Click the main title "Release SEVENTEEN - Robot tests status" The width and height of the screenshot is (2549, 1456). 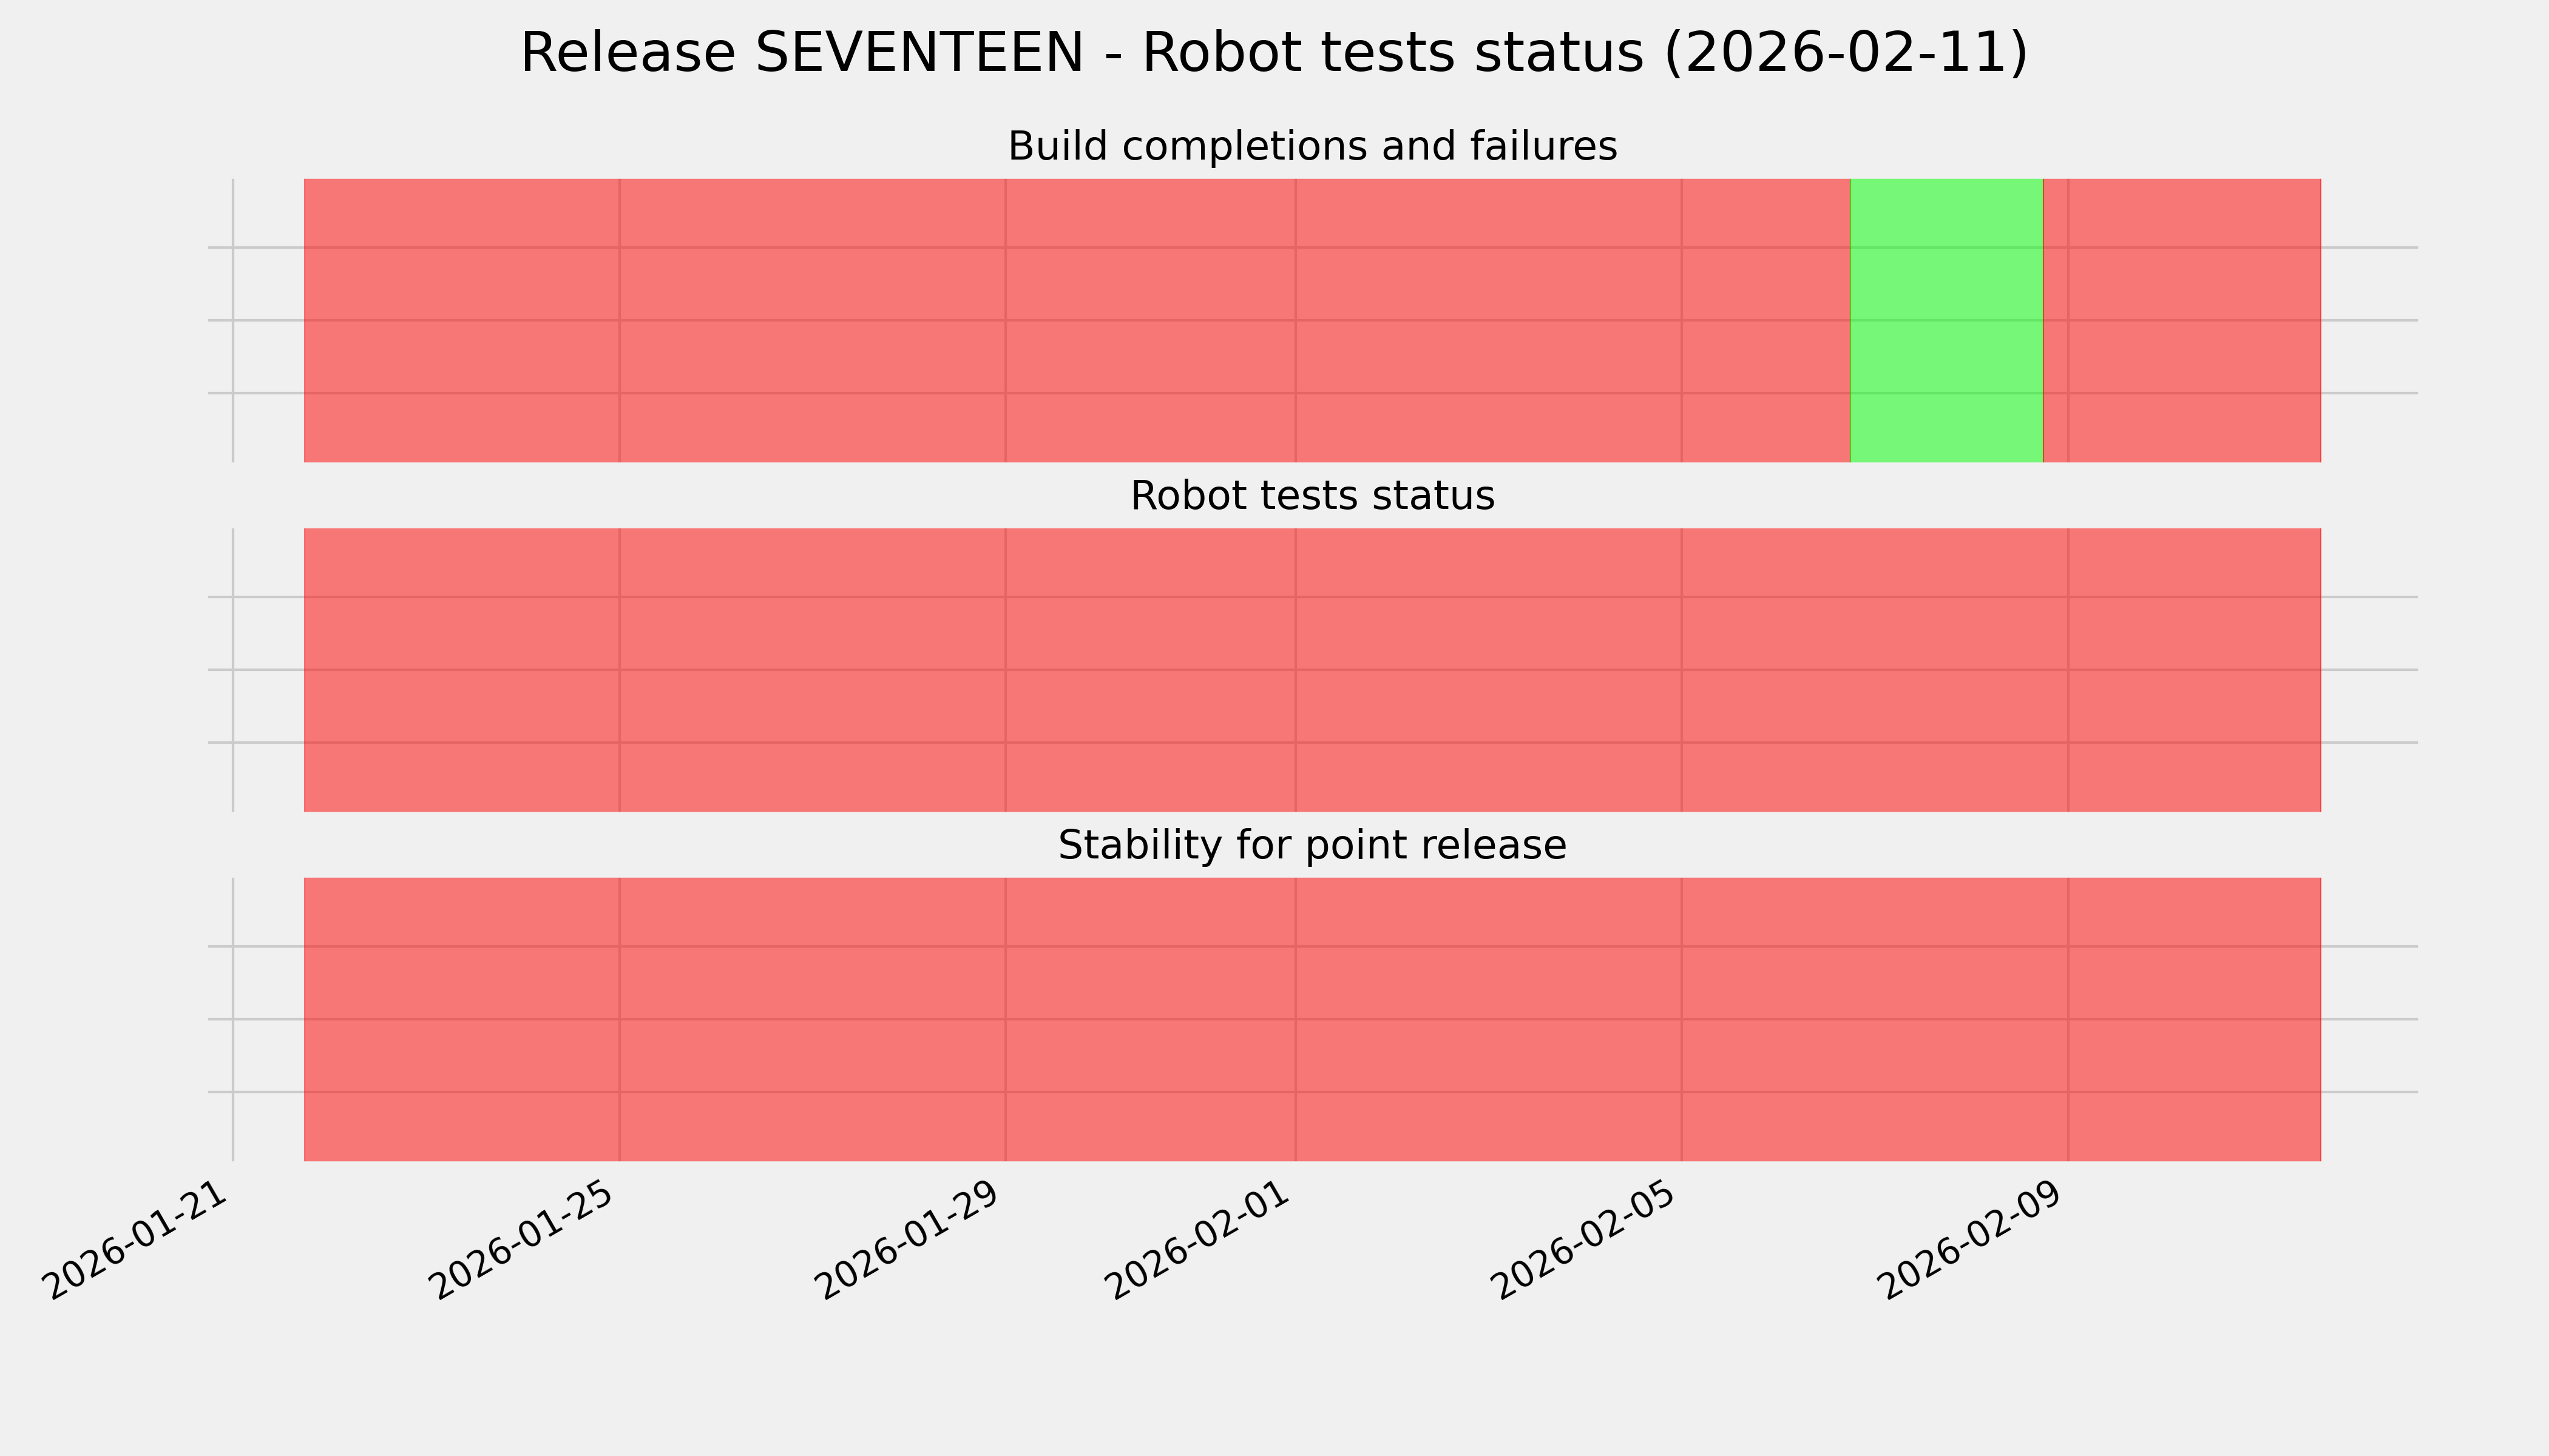(x=1273, y=53)
